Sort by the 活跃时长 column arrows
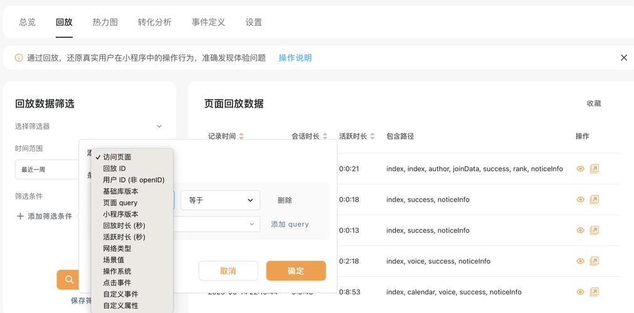634x313 pixels. 372,136
